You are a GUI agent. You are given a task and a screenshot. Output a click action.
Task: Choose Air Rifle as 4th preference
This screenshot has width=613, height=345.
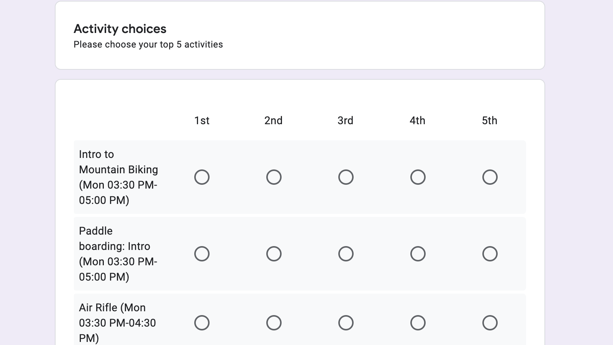418,323
